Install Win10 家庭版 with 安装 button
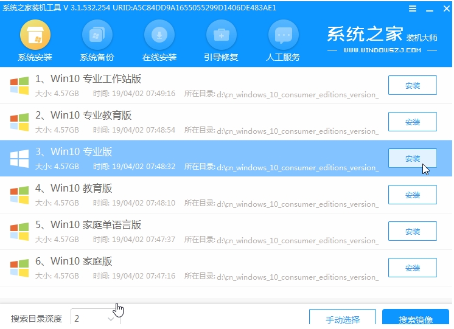This screenshot has height=329, width=454. (412, 268)
